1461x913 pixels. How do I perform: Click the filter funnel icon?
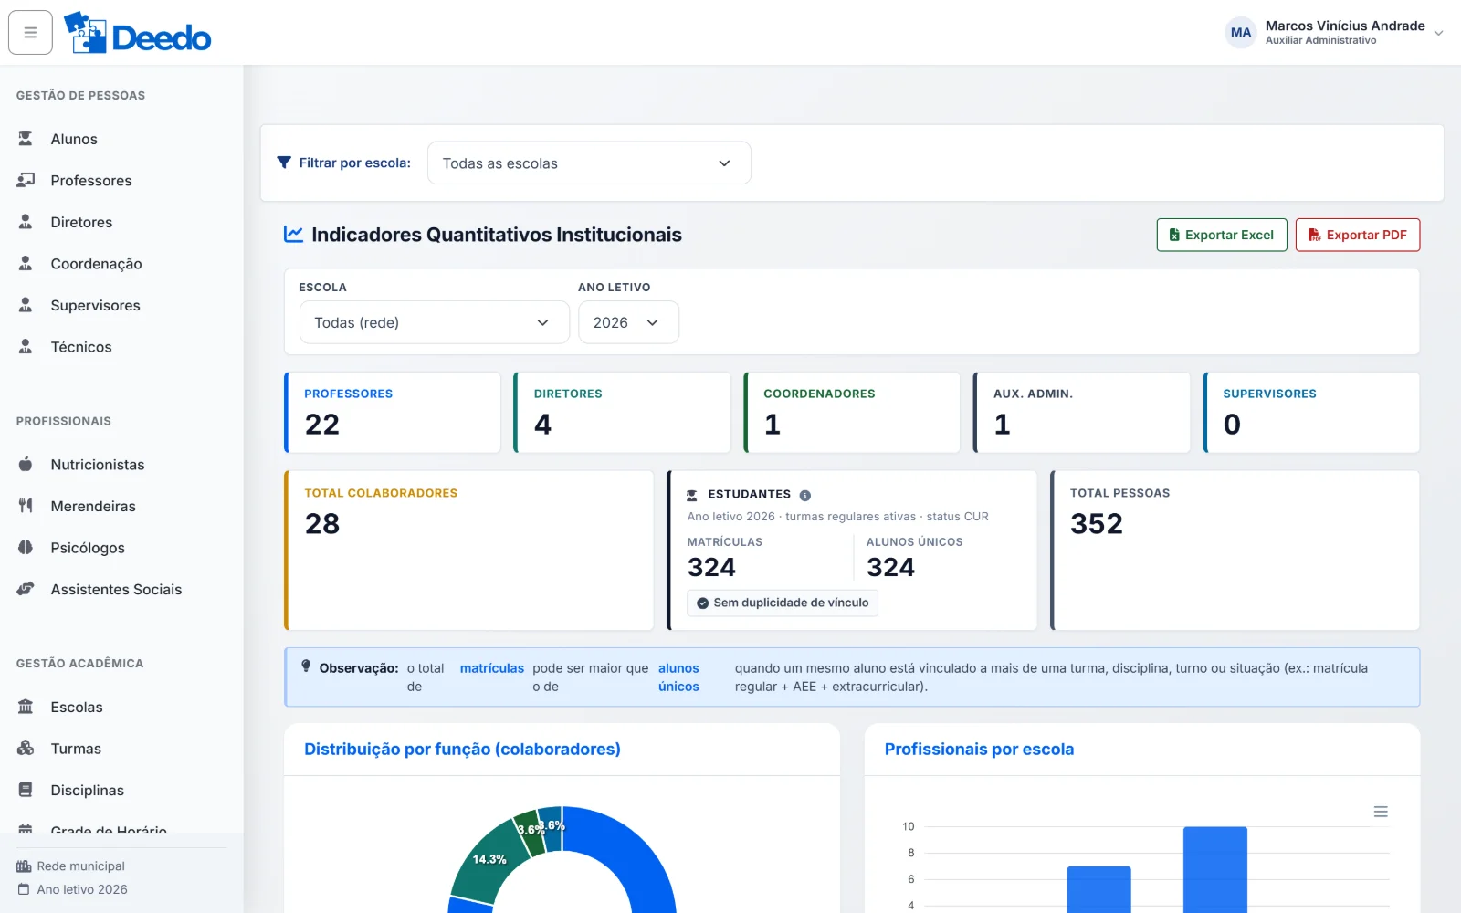click(284, 163)
